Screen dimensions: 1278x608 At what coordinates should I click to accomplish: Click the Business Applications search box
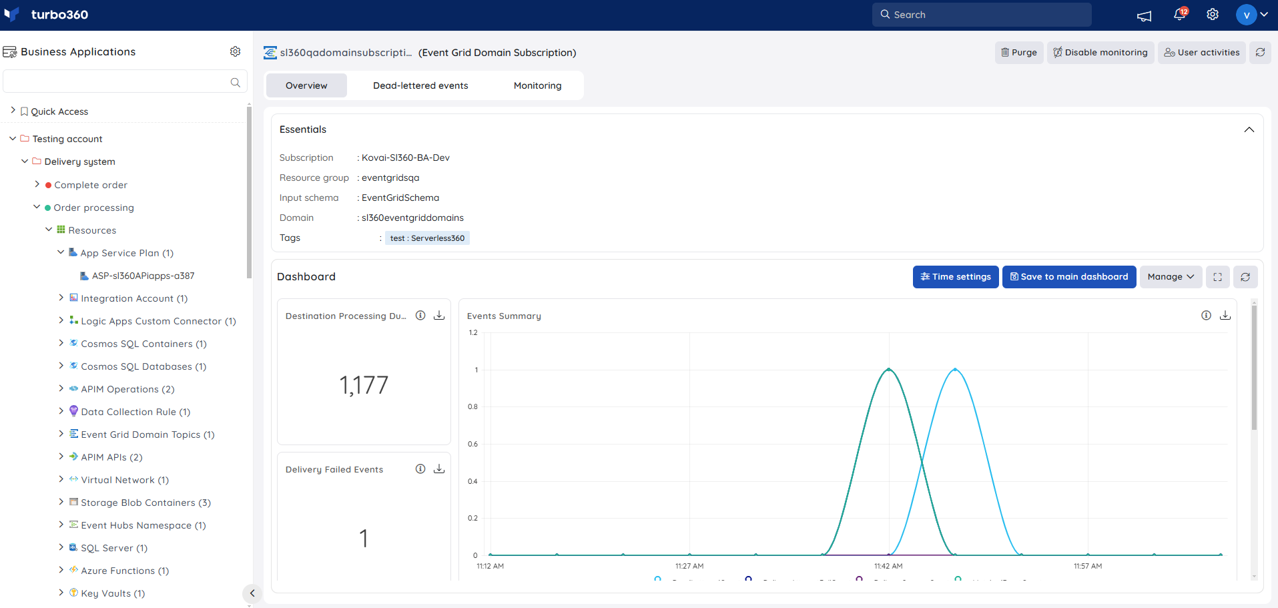pos(125,82)
